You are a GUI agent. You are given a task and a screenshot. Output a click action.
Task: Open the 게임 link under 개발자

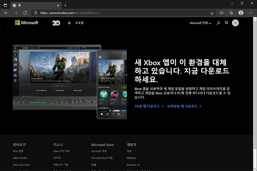tap(129, 151)
